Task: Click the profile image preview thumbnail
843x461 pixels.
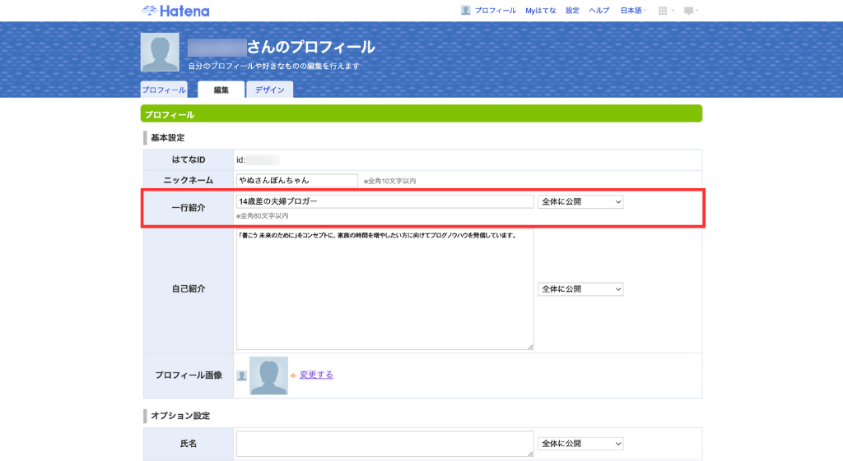Action: click(x=269, y=376)
